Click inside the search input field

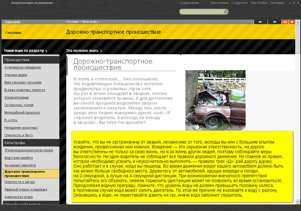tap(201, 12)
